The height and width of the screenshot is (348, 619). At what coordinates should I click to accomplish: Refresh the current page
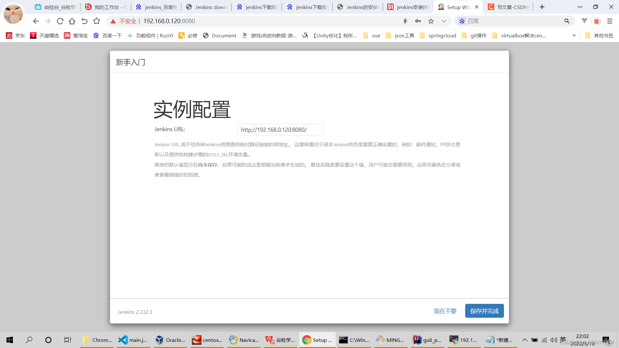tap(60, 21)
